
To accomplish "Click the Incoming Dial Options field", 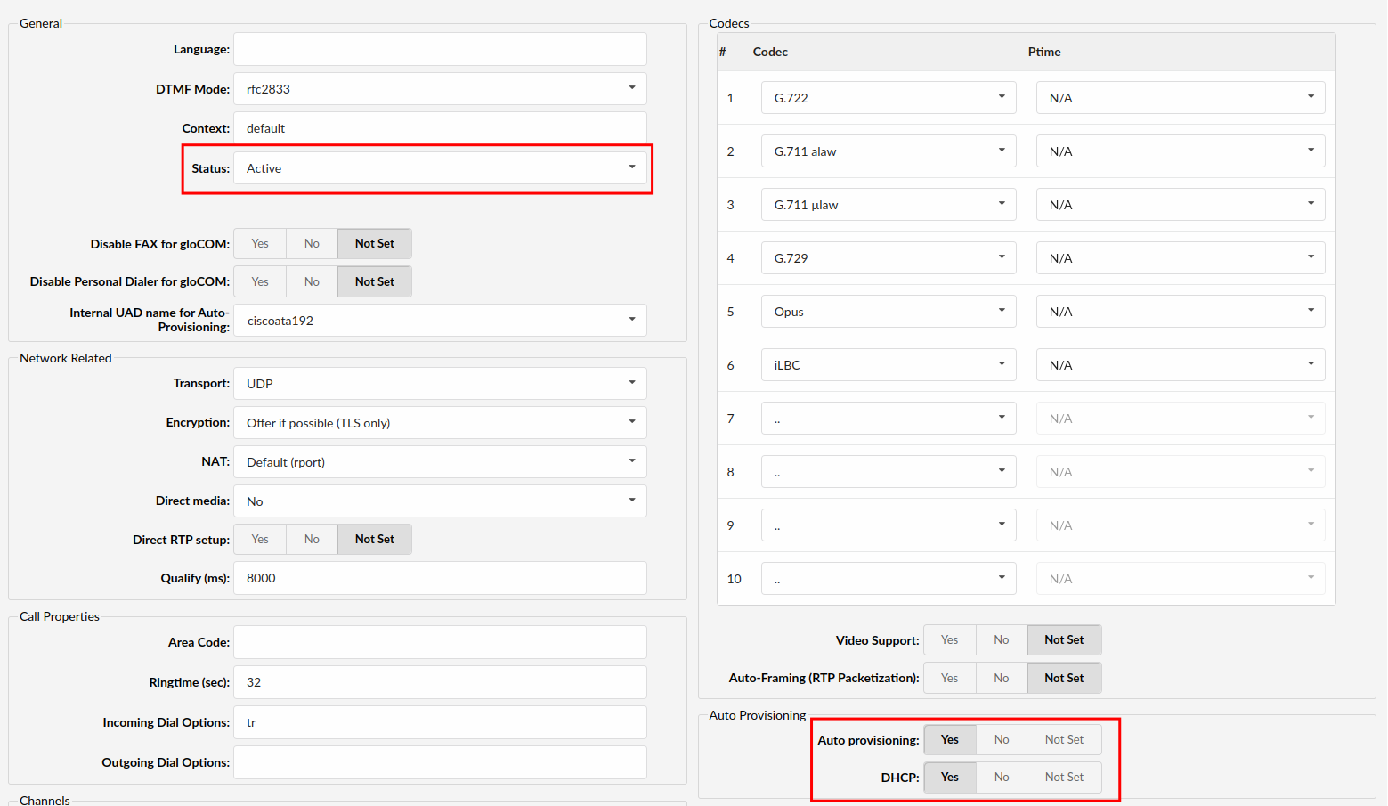I will point(440,722).
